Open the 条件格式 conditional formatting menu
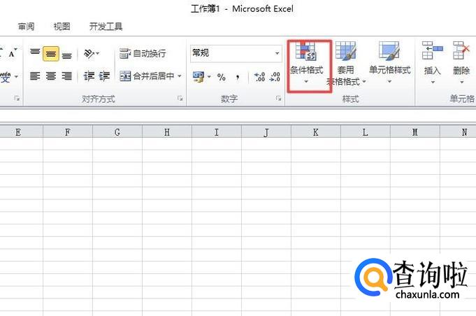Viewport: 476px width, 316px height. point(307,64)
